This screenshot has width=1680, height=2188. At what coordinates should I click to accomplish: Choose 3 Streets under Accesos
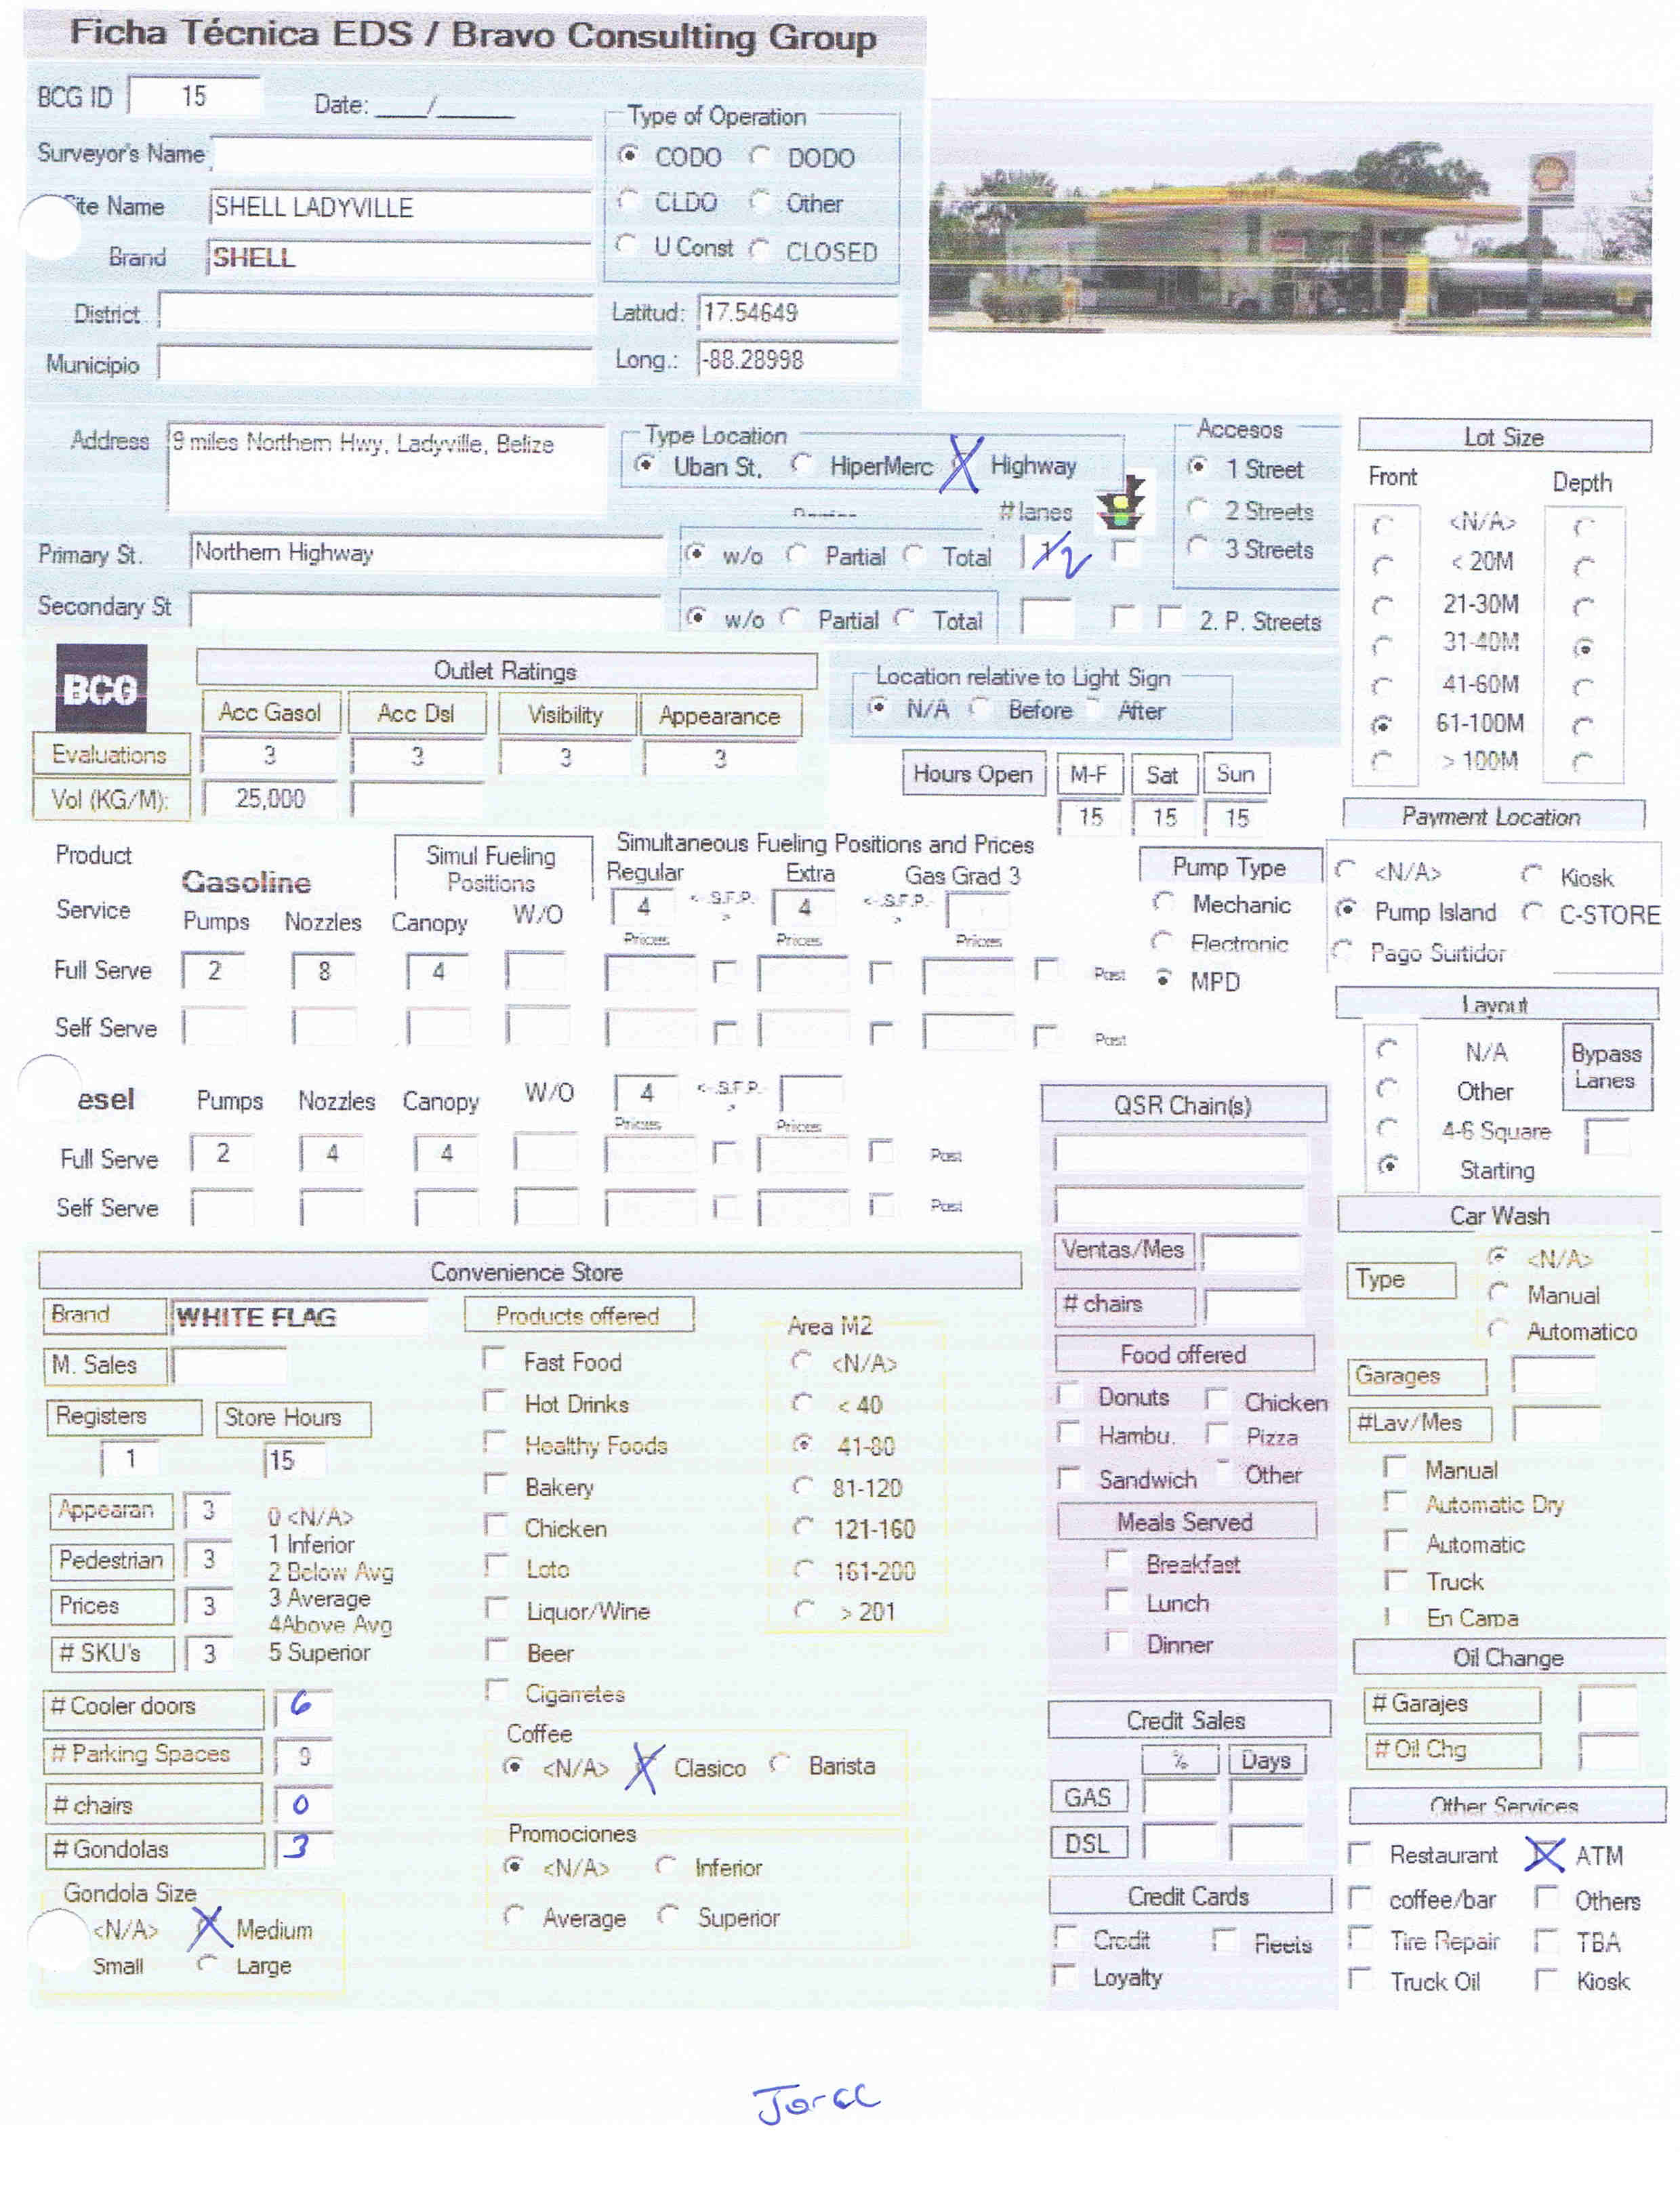1198,547
